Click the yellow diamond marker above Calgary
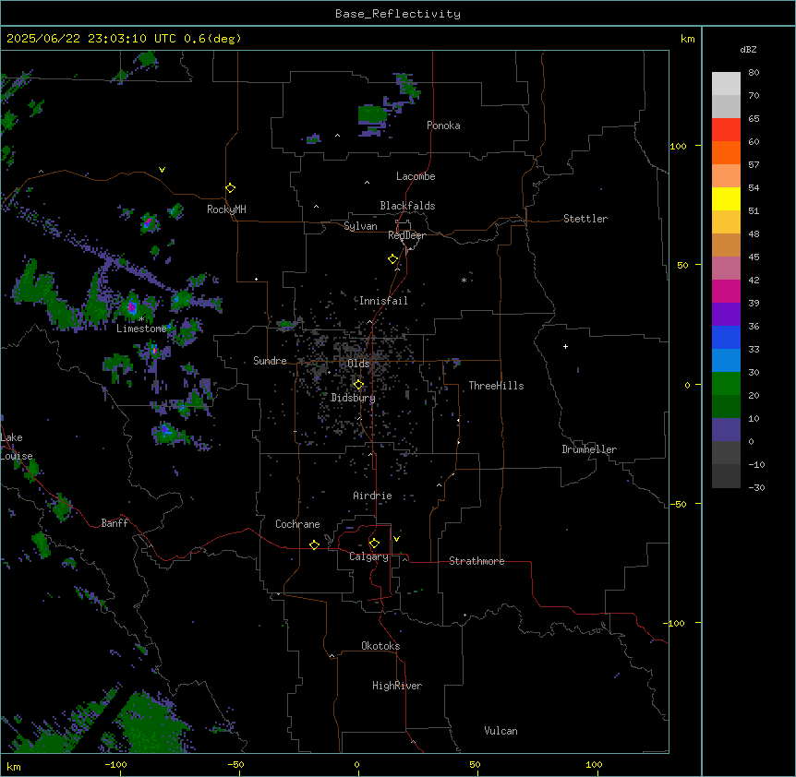Screen dimensions: 796x777 coord(374,544)
